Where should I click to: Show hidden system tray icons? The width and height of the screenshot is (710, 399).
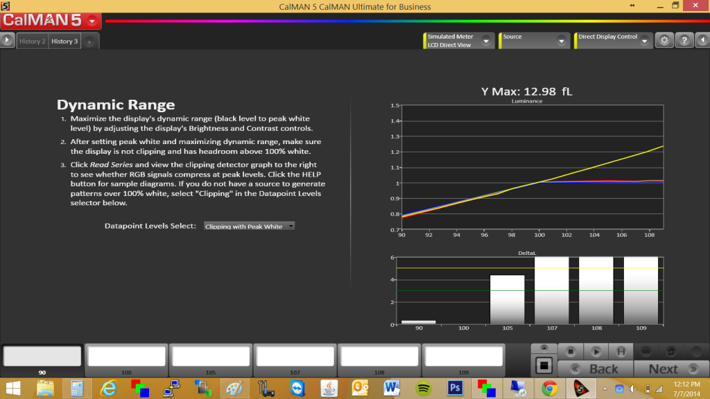(605, 389)
